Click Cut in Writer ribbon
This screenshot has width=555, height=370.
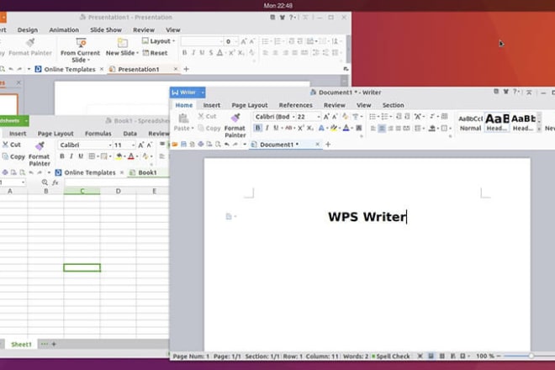207,116
